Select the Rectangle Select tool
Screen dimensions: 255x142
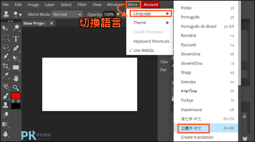coord(6,38)
